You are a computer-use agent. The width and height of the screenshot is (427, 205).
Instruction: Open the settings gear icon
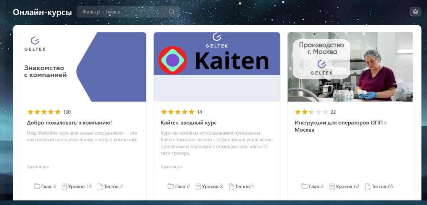coord(415,12)
